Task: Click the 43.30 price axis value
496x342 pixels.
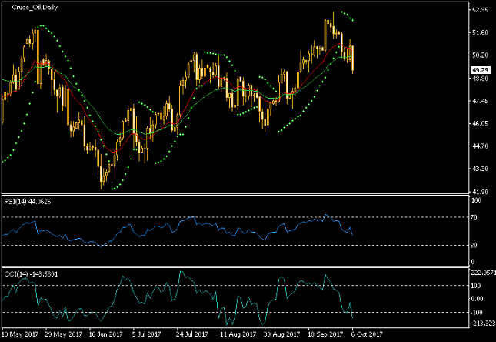Action: (480, 169)
